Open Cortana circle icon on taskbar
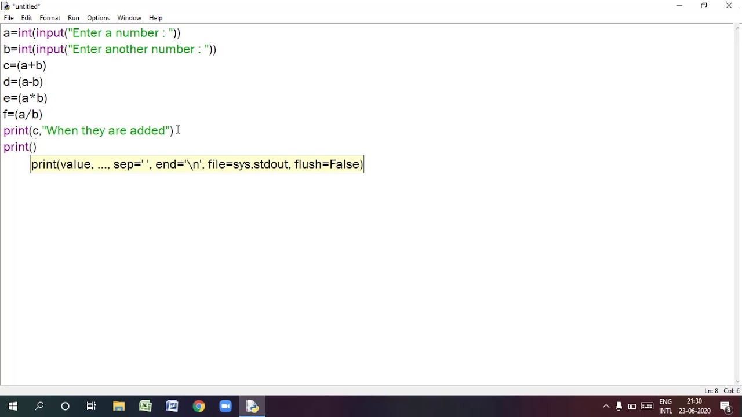The width and height of the screenshot is (742, 417). pyautogui.click(x=65, y=407)
